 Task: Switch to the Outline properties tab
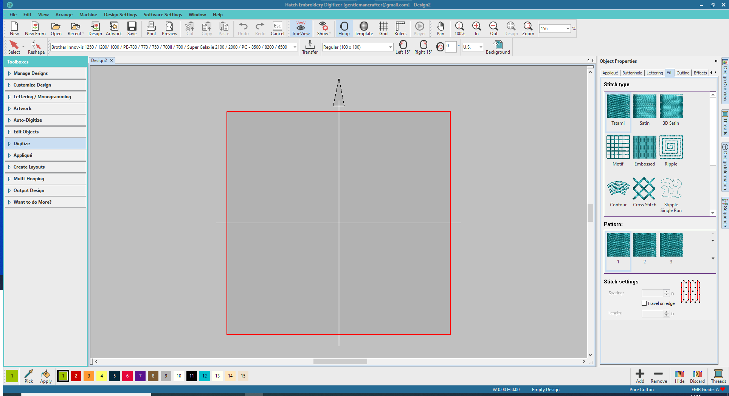click(x=682, y=73)
